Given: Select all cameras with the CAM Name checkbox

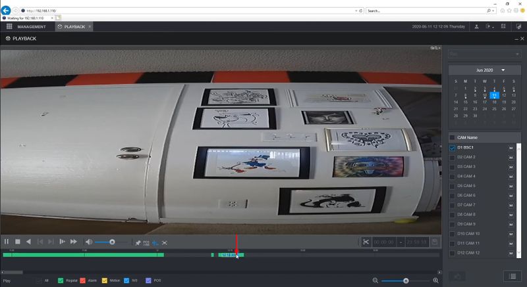Looking at the screenshot, I should click(452, 138).
